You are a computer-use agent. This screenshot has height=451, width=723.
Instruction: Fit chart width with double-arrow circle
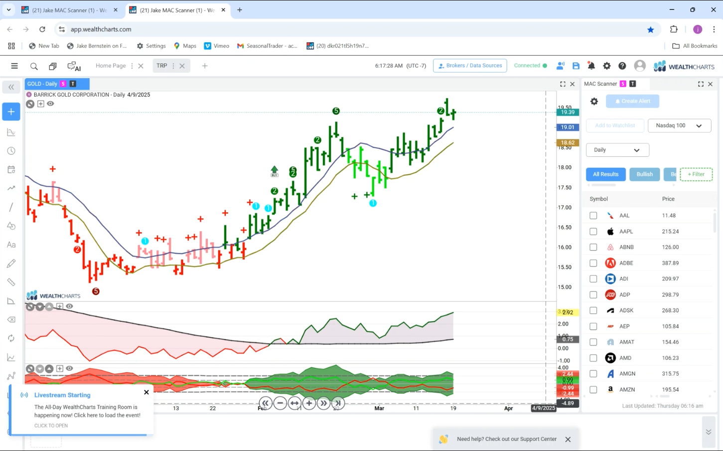tap(294, 403)
